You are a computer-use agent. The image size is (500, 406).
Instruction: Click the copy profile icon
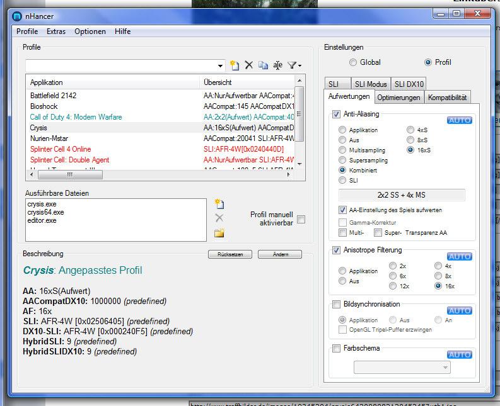263,65
